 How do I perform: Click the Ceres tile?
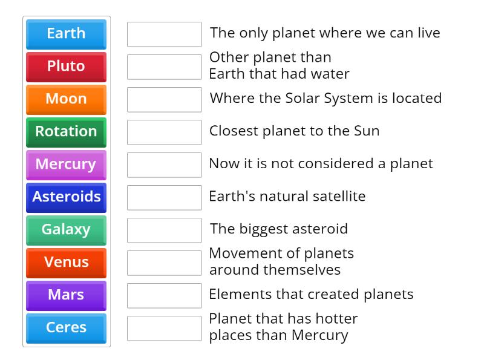tap(65, 328)
